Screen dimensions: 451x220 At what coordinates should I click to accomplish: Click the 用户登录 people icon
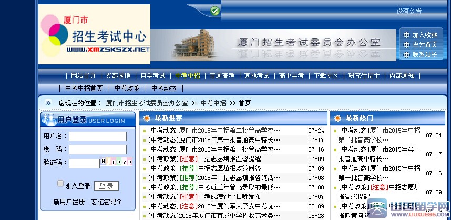tap(49, 119)
